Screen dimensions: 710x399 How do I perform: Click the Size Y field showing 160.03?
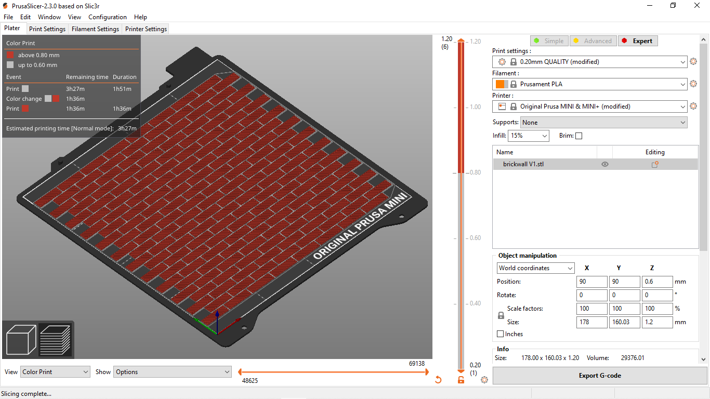[x=625, y=322]
